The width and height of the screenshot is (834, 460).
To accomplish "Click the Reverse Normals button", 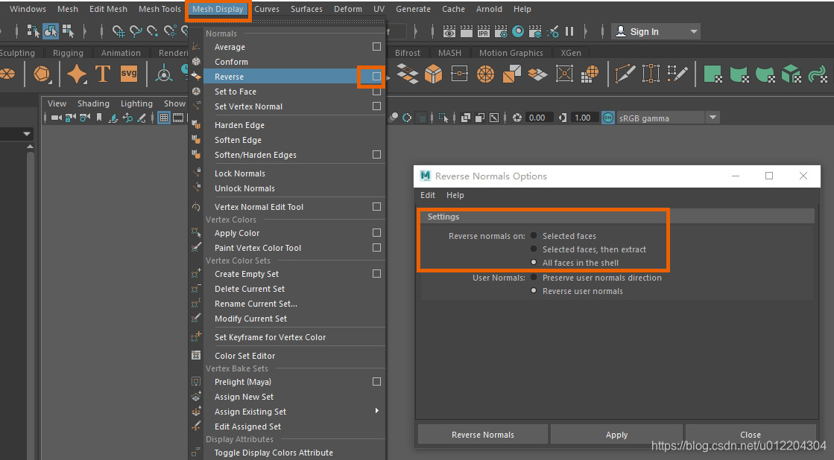I will [483, 435].
